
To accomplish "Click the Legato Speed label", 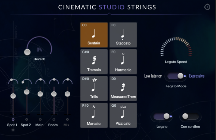I will click(176, 62).
